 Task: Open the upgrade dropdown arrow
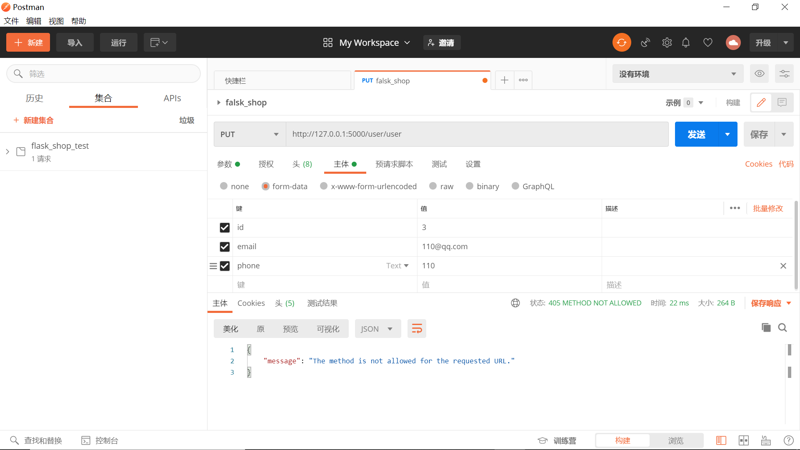(786, 42)
